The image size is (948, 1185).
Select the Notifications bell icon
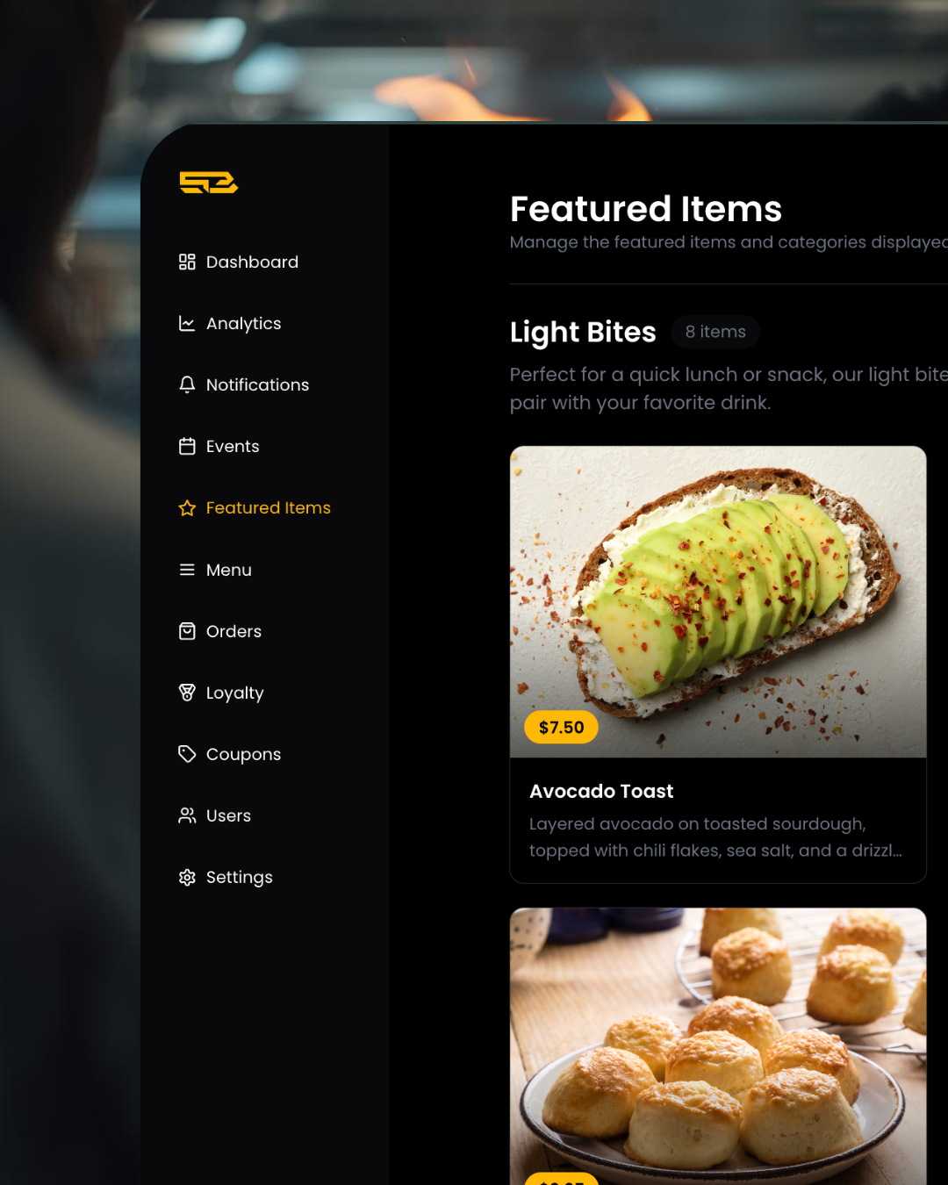[x=187, y=384]
